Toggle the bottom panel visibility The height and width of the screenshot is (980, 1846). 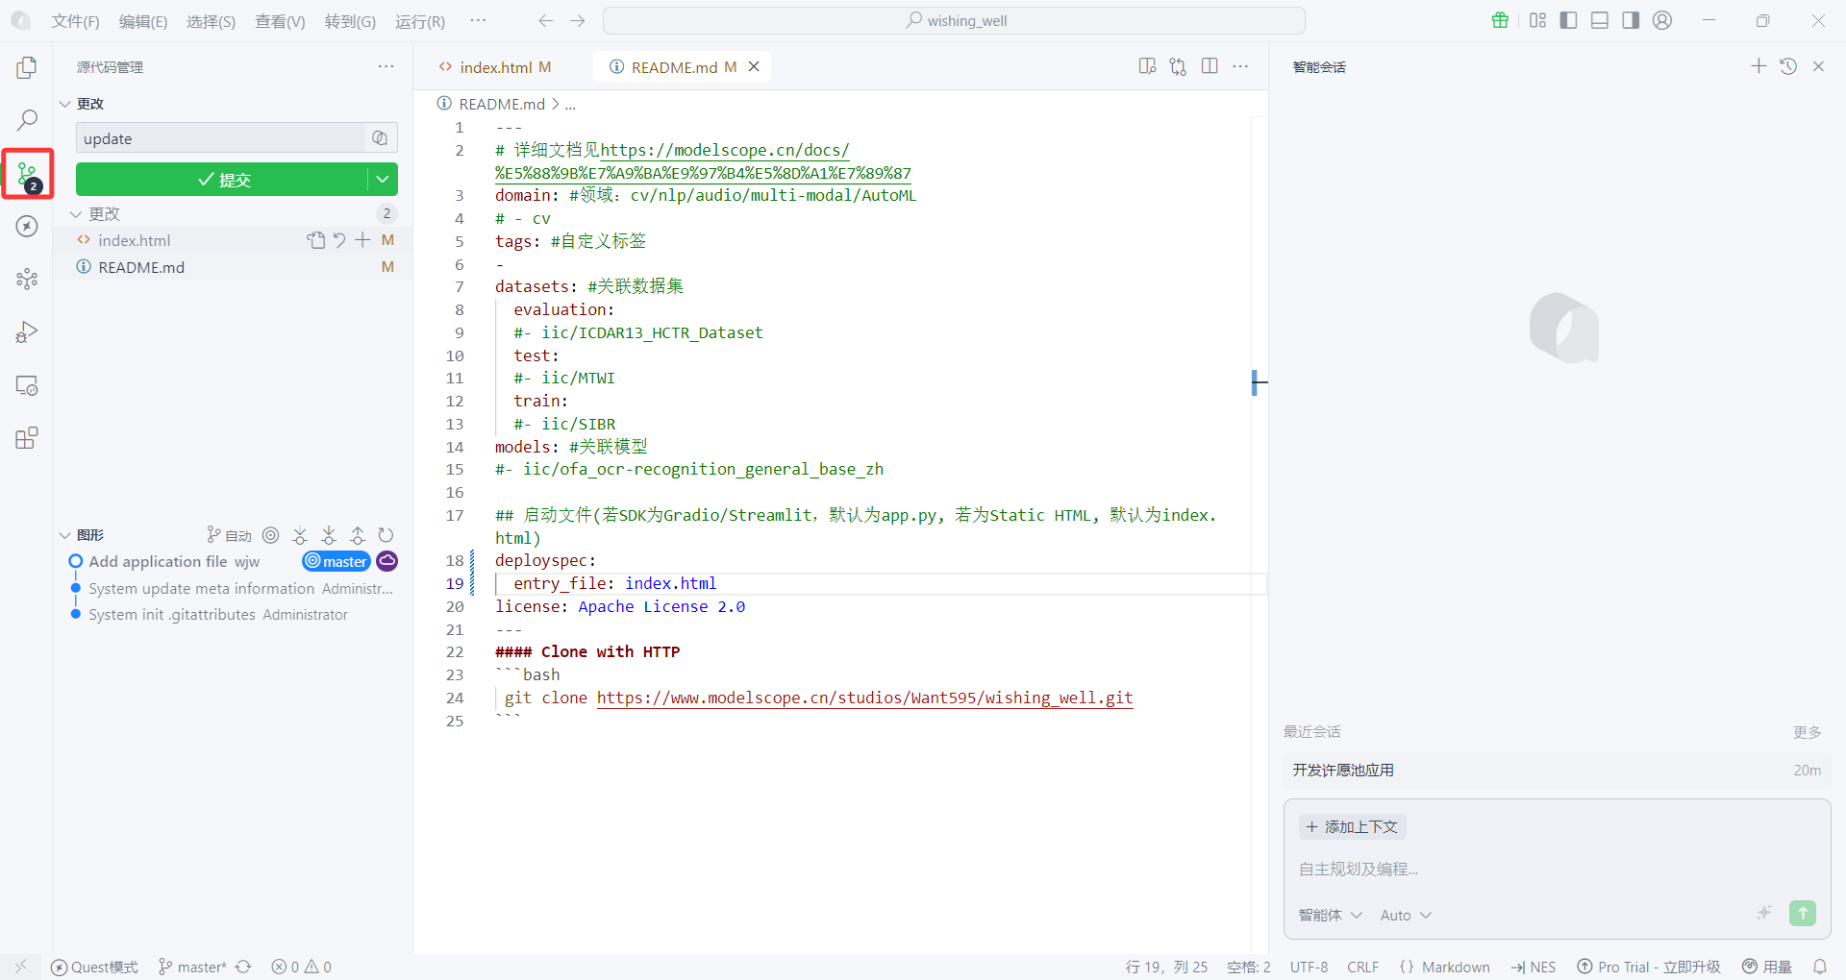click(x=1600, y=20)
